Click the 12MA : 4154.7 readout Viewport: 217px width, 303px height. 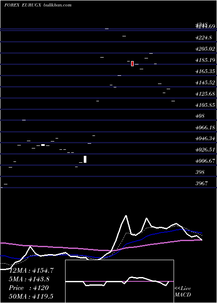coord(32,271)
